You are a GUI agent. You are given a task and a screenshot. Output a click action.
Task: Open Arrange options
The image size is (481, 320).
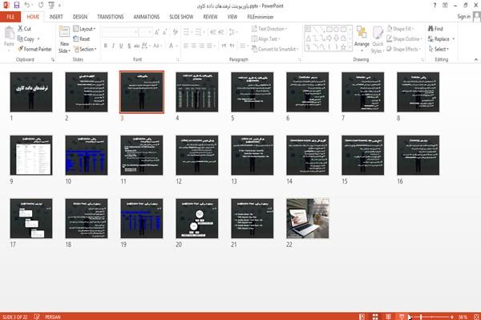[x=362, y=39]
